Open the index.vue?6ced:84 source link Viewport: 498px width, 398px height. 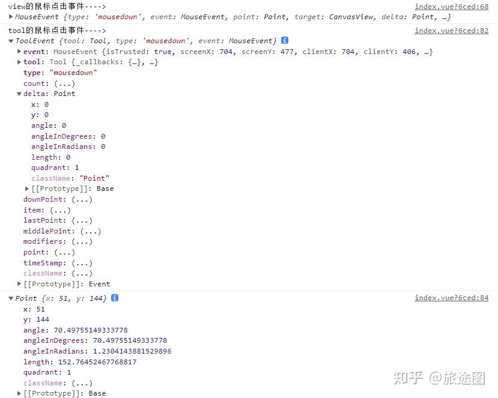point(451,297)
